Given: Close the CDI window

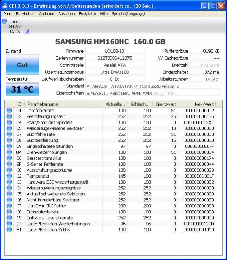Looking at the screenshot, I should click(x=221, y=6).
